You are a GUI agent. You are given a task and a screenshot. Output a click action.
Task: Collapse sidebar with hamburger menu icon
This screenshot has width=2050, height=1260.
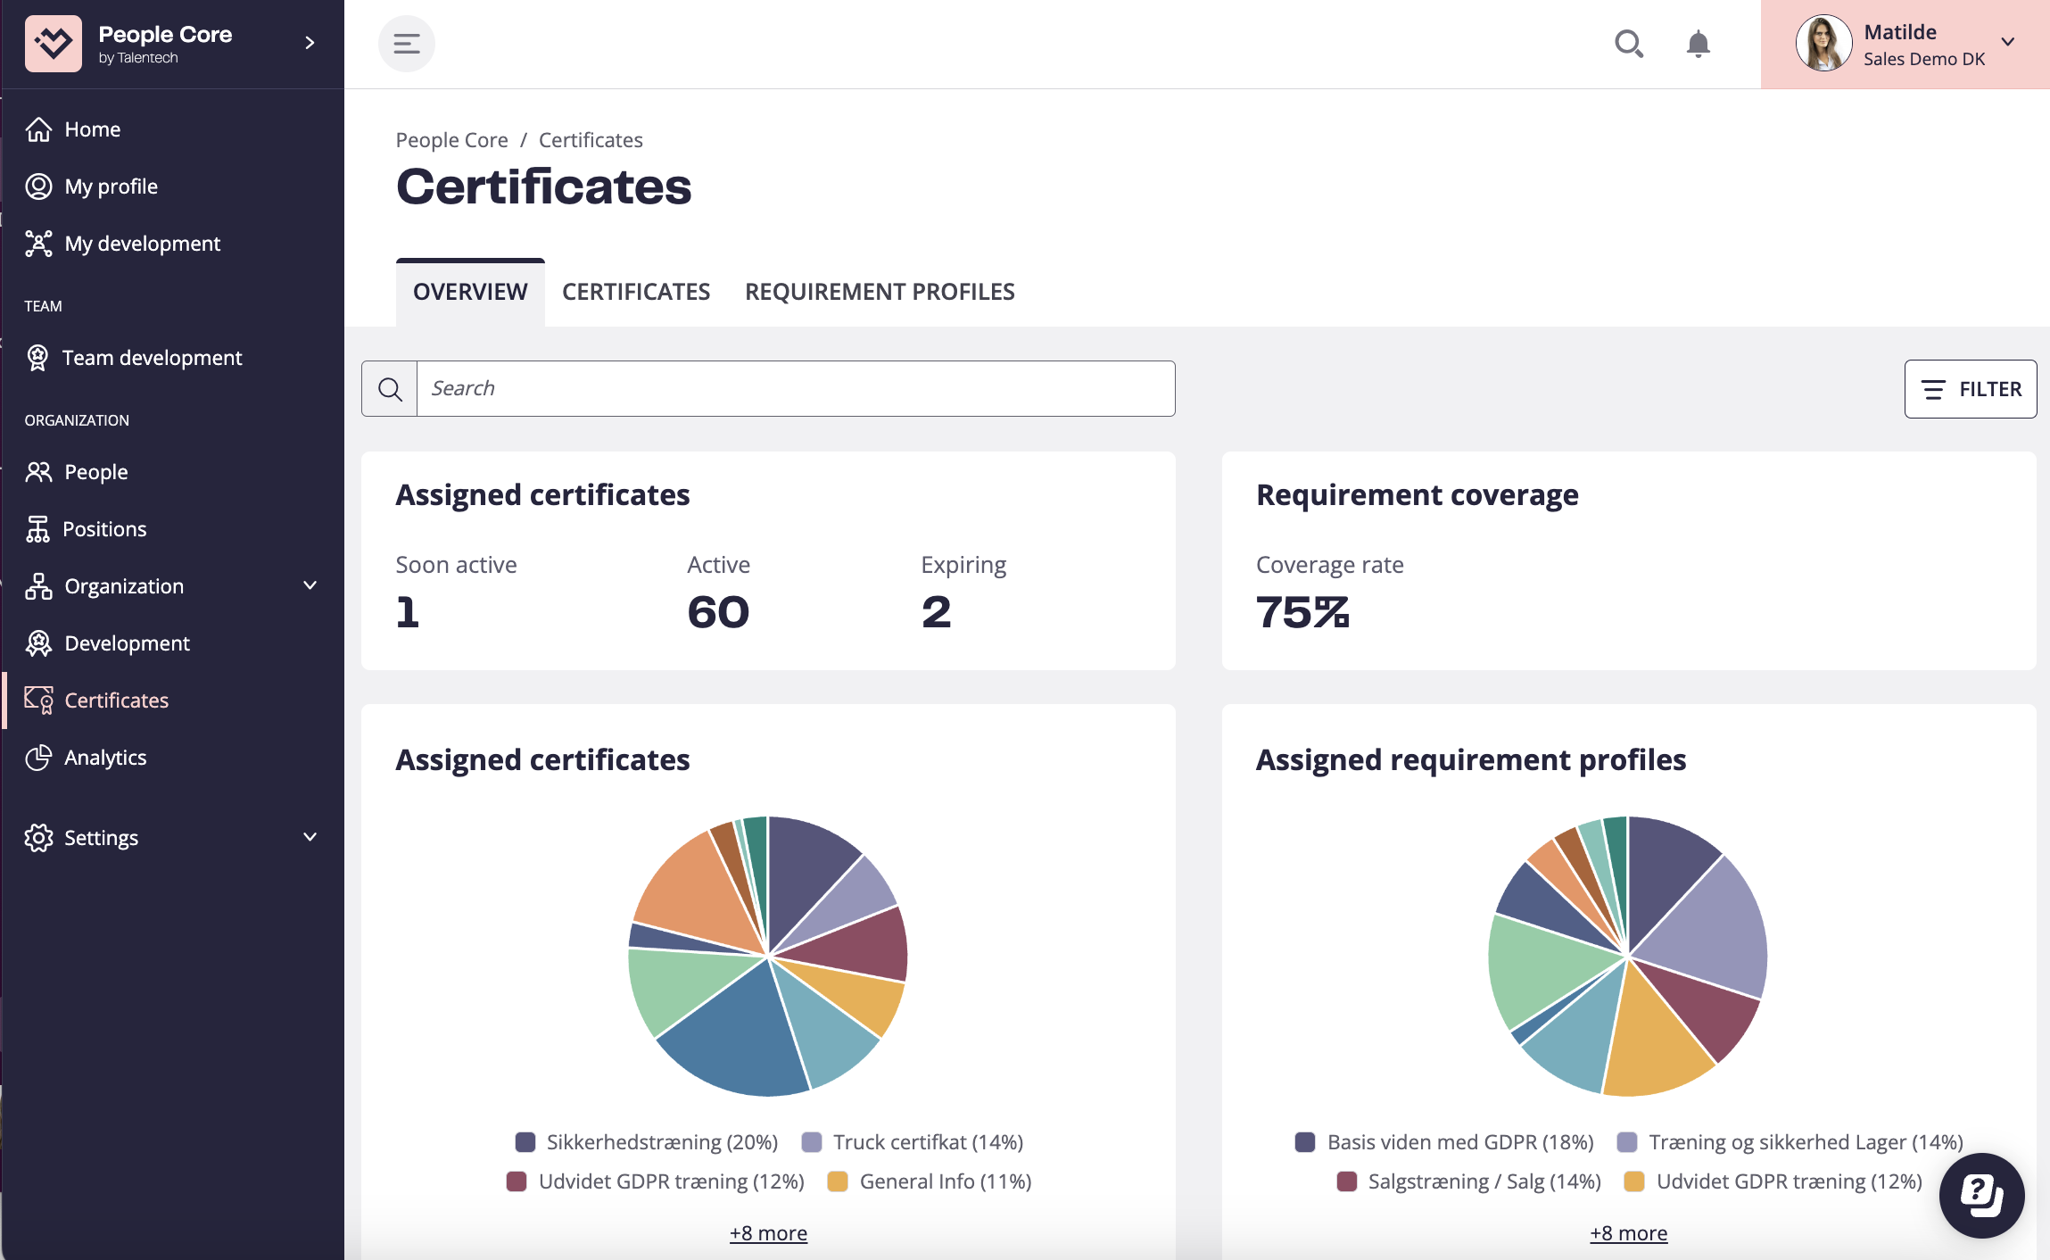(407, 44)
